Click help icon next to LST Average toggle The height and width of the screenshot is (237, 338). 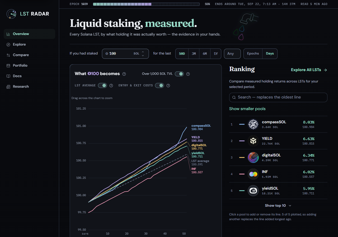click(111, 86)
